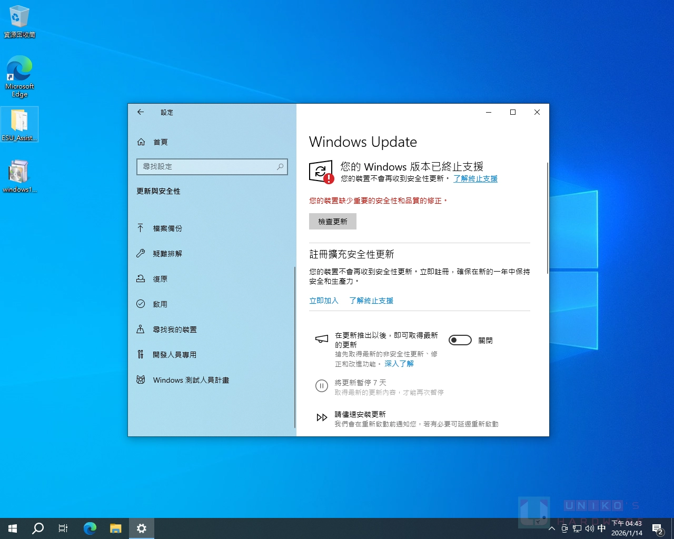Select 更新與安全性 in the sidebar
This screenshot has width=674, height=539.
pyautogui.click(x=158, y=191)
